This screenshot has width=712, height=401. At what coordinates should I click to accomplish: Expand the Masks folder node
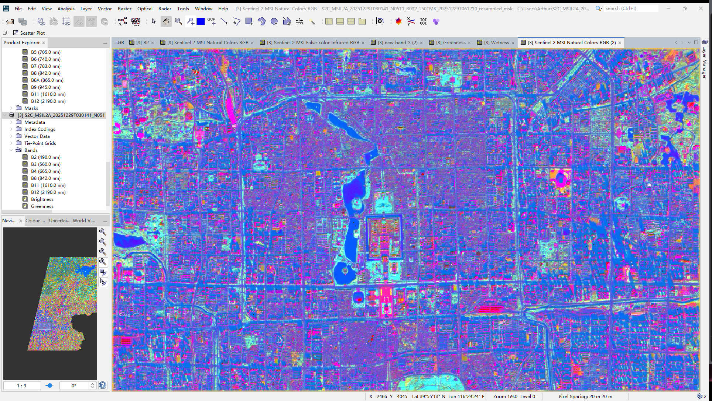[x=11, y=108]
